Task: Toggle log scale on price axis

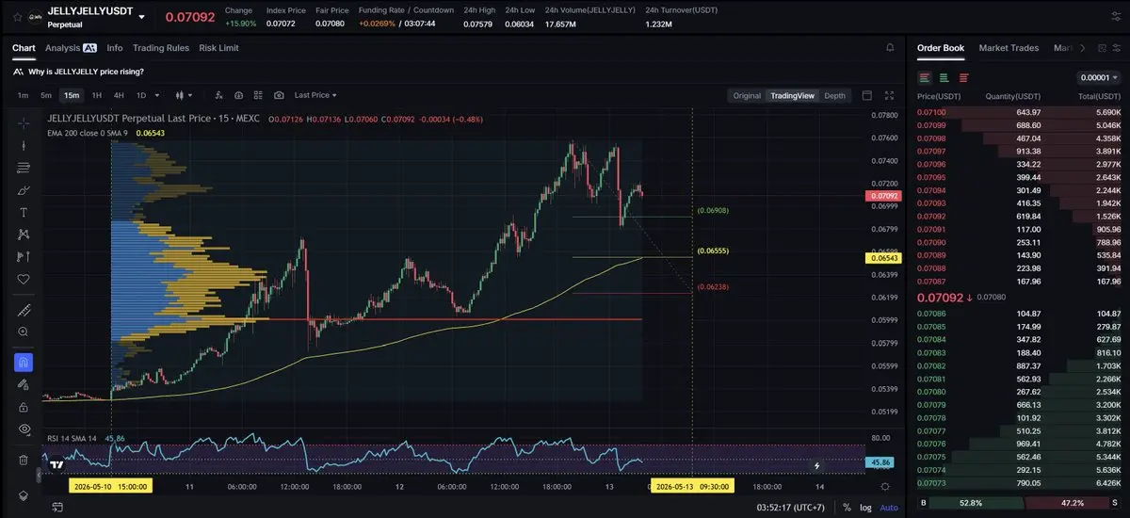Action: click(x=865, y=508)
